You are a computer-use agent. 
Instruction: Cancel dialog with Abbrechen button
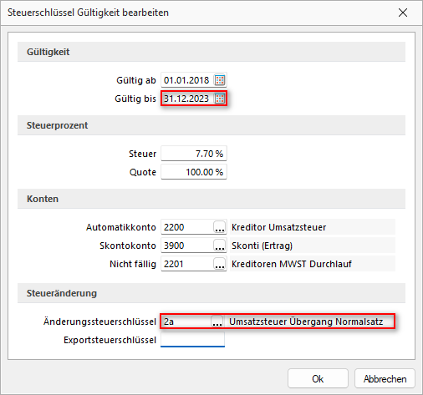(385, 378)
